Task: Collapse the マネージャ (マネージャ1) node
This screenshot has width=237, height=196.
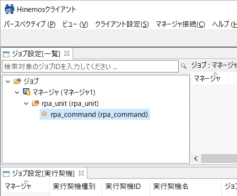Action: 17,93
